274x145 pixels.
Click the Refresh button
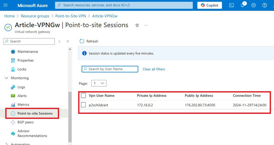[x=89, y=41]
